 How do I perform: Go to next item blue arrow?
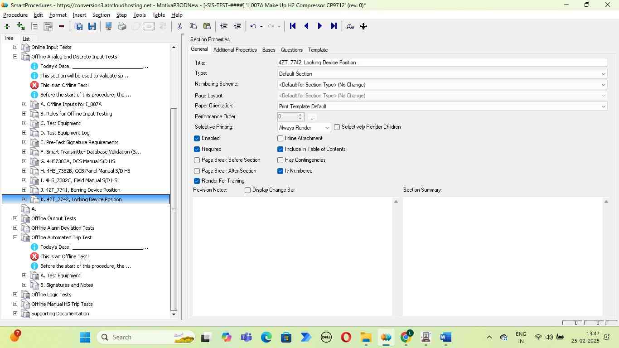320,26
